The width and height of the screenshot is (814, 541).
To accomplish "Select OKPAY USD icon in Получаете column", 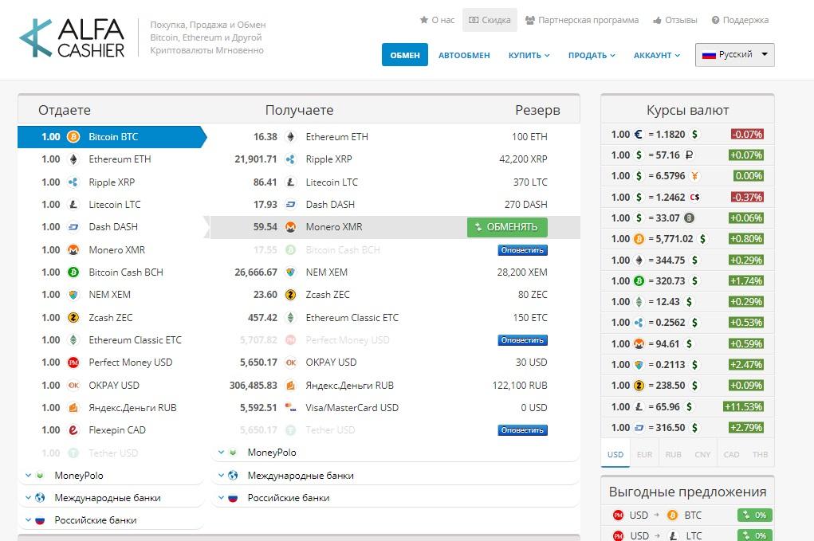I will [x=291, y=363].
